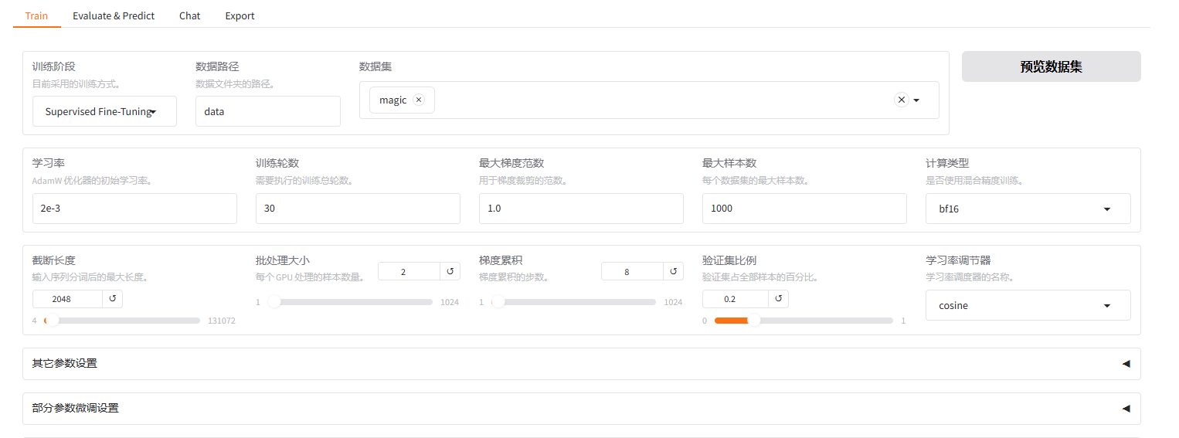Expand the 数据集 dropdown arrow
The image size is (1179, 438).
pos(916,100)
